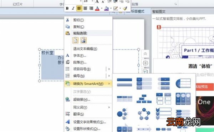This screenshot has width=214, height=132.
Task: Click the blue A text effects icon
Action: coord(68,122)
